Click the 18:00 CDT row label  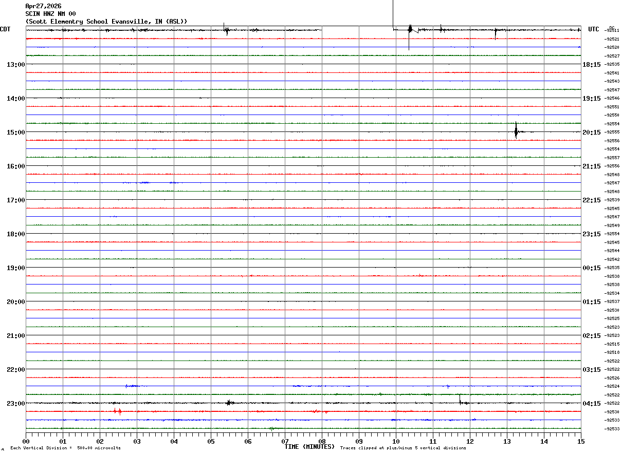16,234
